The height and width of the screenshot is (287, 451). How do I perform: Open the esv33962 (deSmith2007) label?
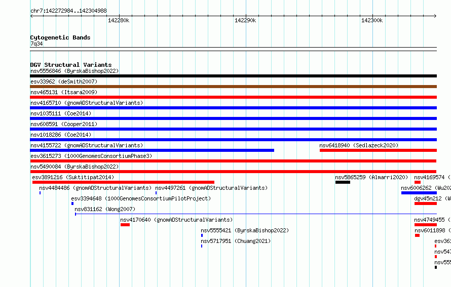64,81
